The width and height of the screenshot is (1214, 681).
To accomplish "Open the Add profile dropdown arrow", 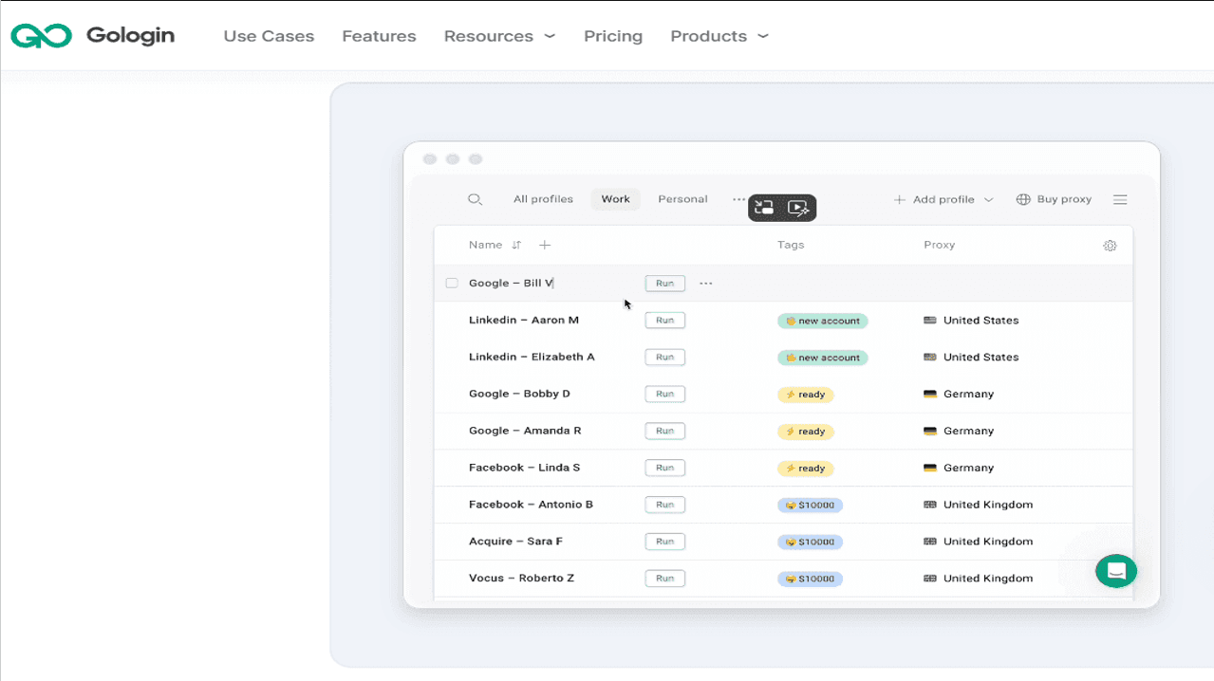I will 988,200.
